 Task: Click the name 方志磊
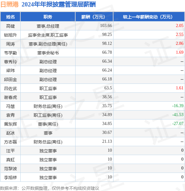point(10,142)
